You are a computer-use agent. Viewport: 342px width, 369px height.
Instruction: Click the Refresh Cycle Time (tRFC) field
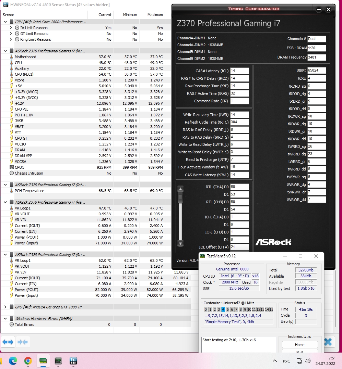[x=239, y=122]
